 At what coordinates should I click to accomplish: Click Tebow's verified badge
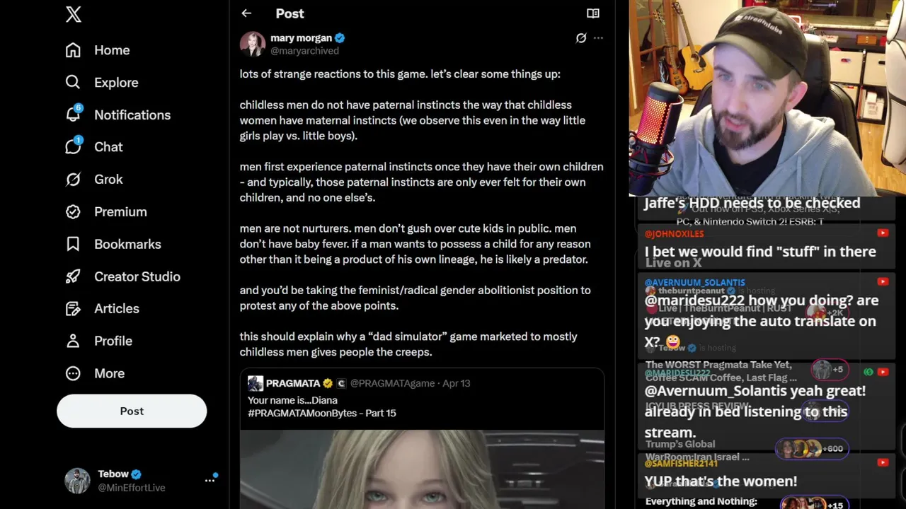pyautogui.click(x=136, y=474)
